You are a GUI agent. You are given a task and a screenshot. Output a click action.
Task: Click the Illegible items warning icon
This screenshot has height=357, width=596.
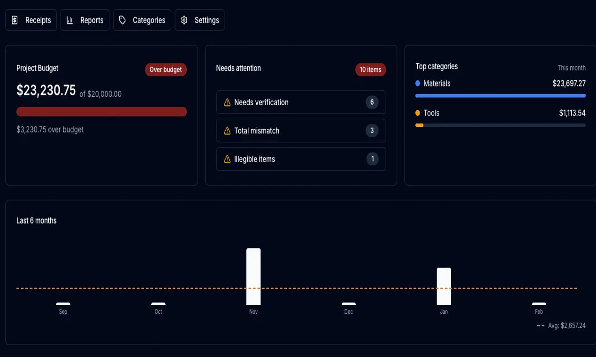[x=227, y=159]
